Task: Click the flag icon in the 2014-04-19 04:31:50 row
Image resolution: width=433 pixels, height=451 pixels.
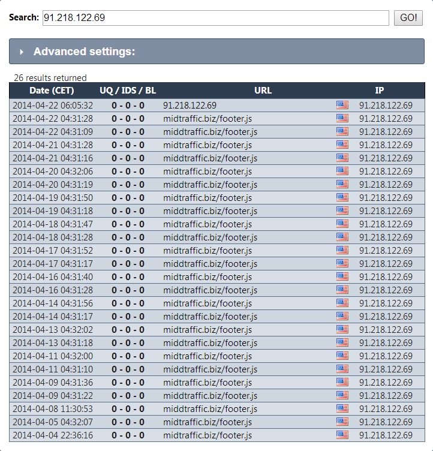Action: [x=342, y=197]
